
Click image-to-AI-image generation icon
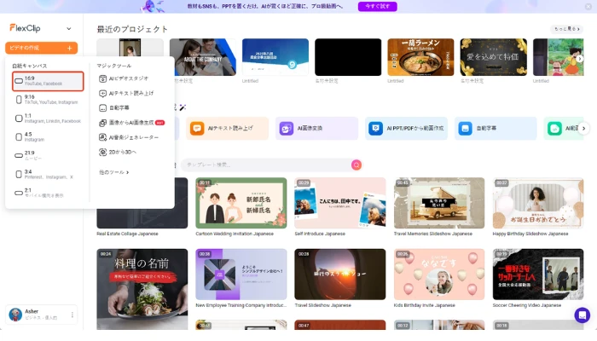point(102,123)
